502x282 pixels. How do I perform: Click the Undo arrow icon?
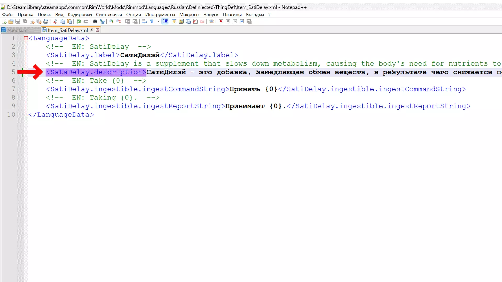click(x=78, y=21)
